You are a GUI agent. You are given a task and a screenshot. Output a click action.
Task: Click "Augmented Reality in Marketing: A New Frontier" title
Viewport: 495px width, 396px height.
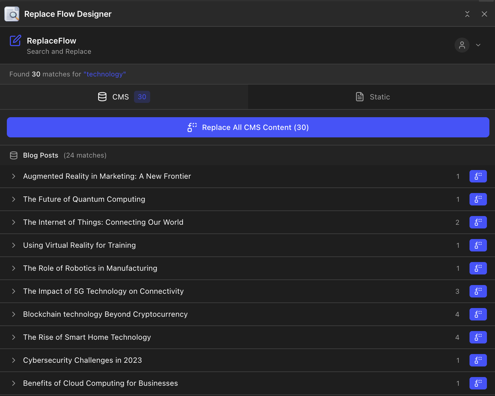pos(107,176)
